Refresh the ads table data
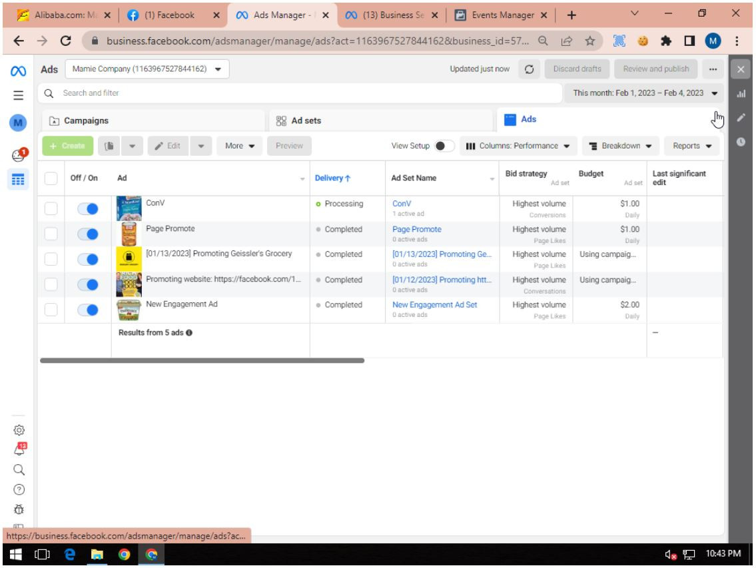This screenshot has height=568, width=756. (x=529, y=69)
